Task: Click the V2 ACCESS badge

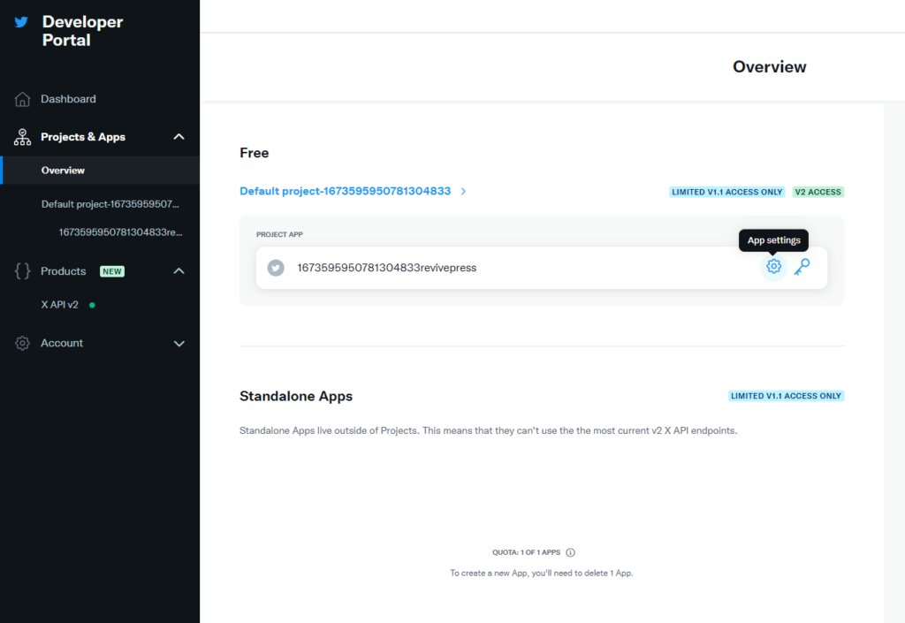Action: [x=818, y=192]
